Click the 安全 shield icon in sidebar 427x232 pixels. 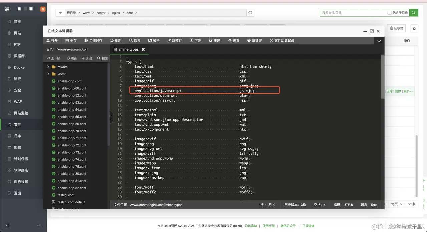[9, 90]
